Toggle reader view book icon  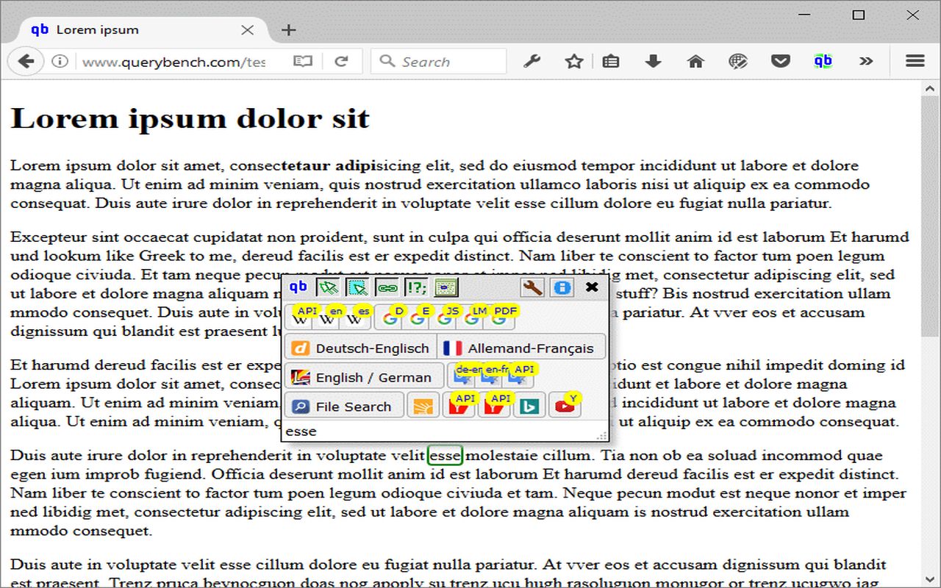303,62
